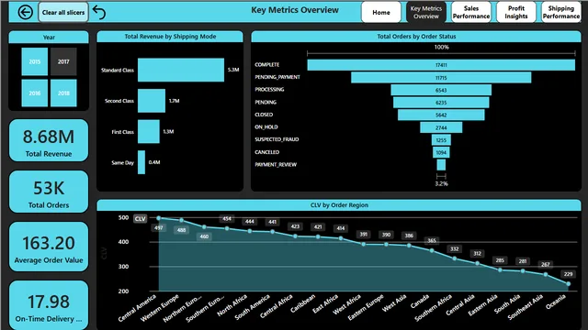Image resolution: width=588 pixels, height=330 pixels.
Task: Click the CLV legend label
Action: (140, 219)
